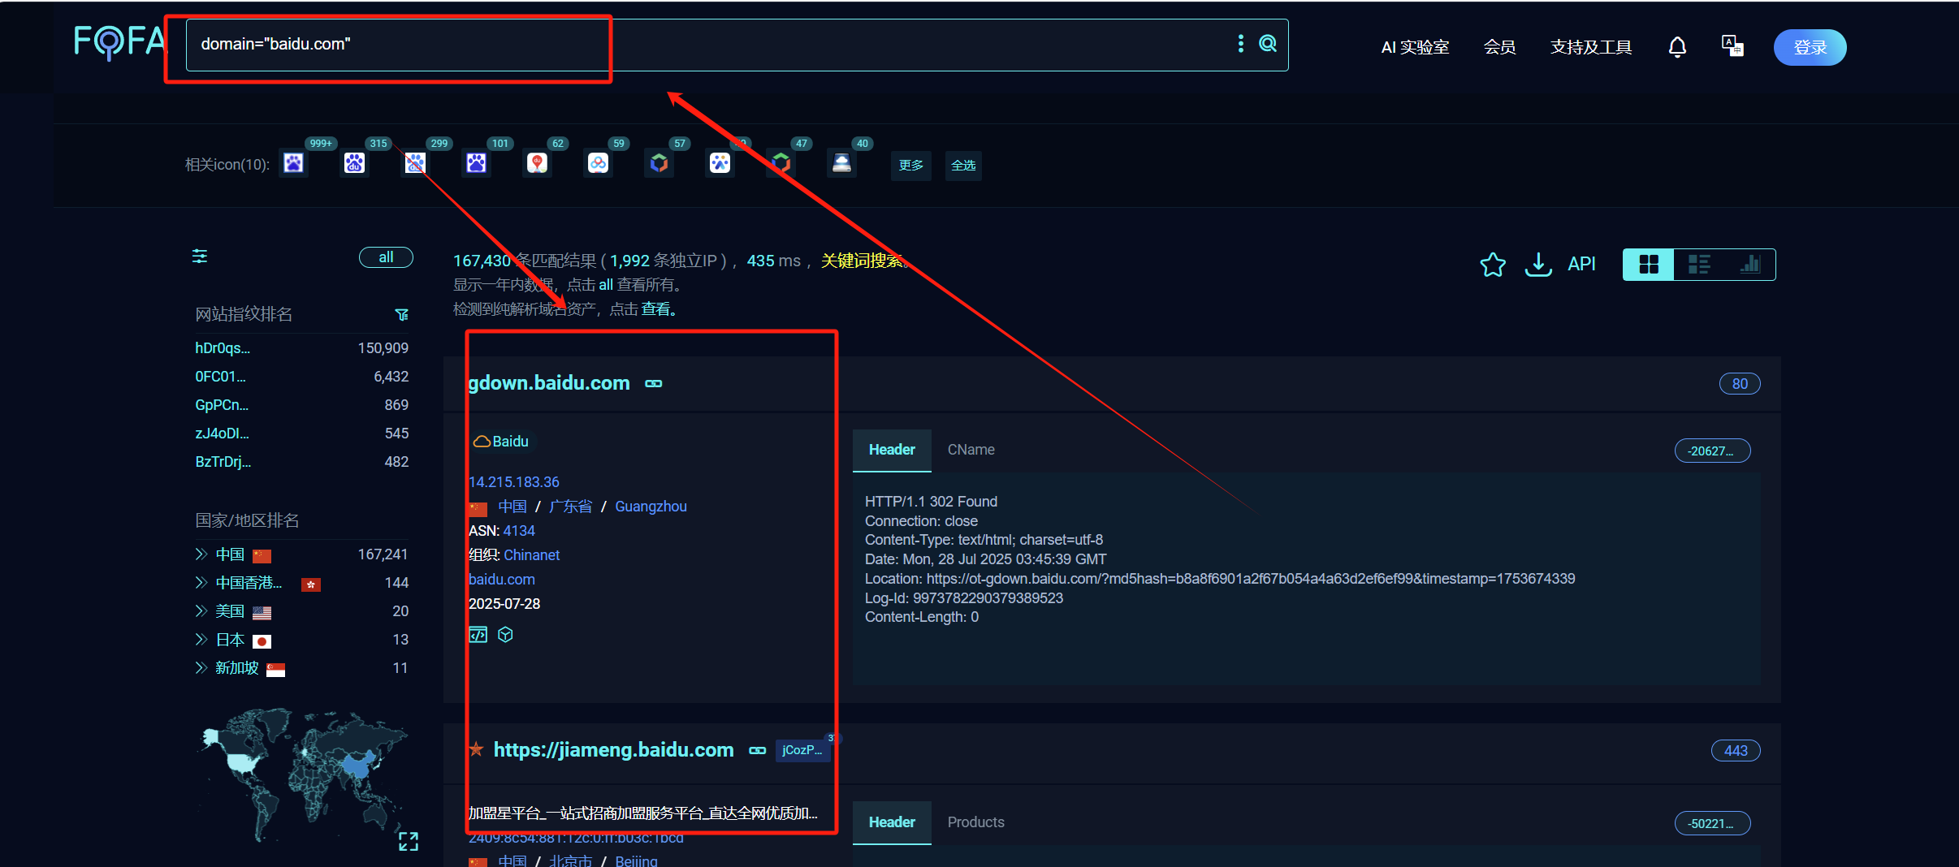
Task: Click the -20627... hash badge
Action: click(x=1712, y=451)
